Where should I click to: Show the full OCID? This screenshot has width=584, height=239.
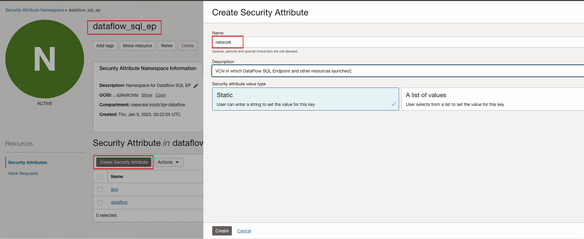click(146, 95)
